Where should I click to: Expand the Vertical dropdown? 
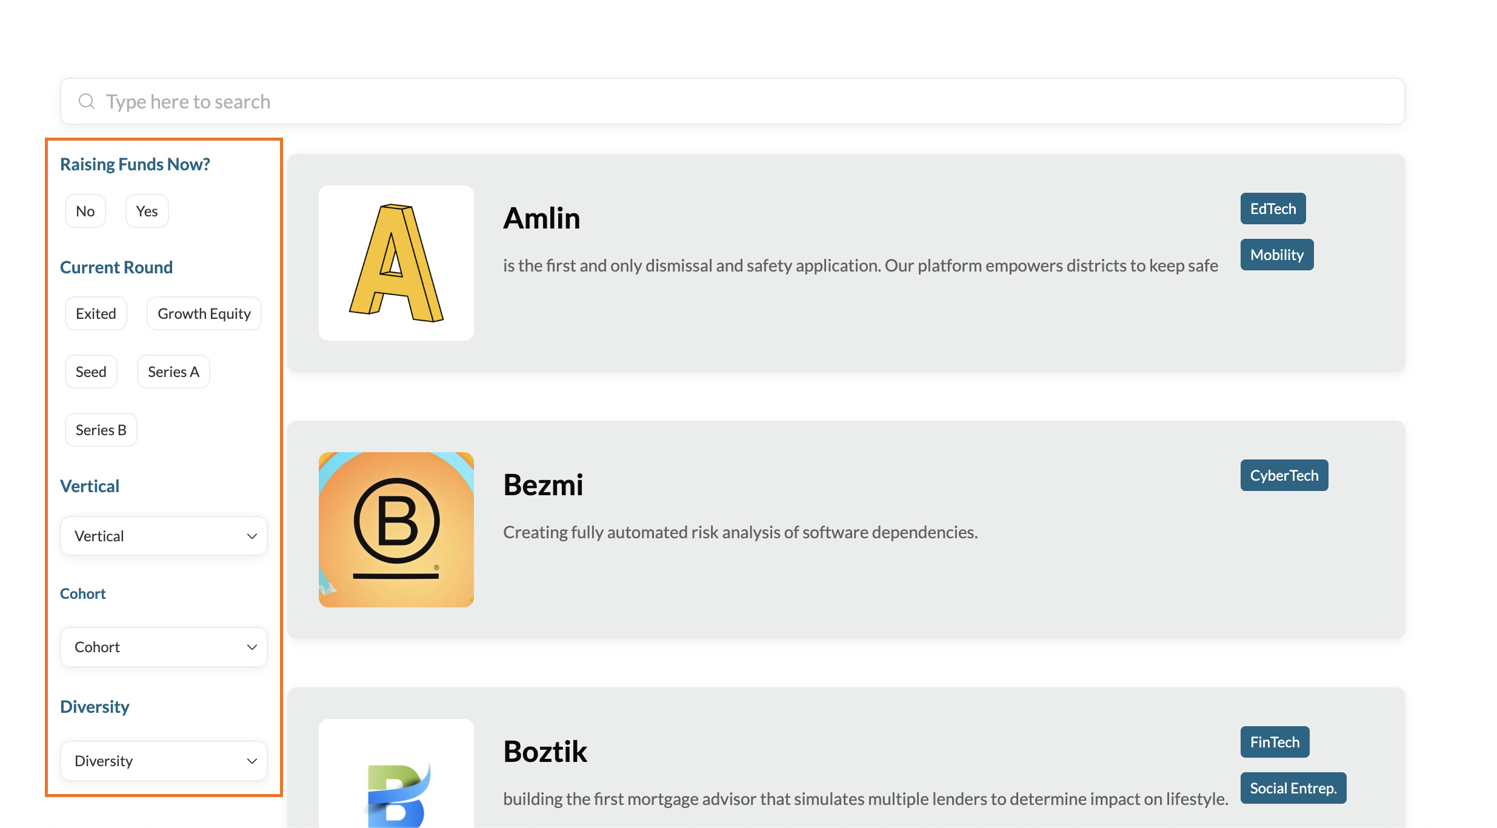164,536
